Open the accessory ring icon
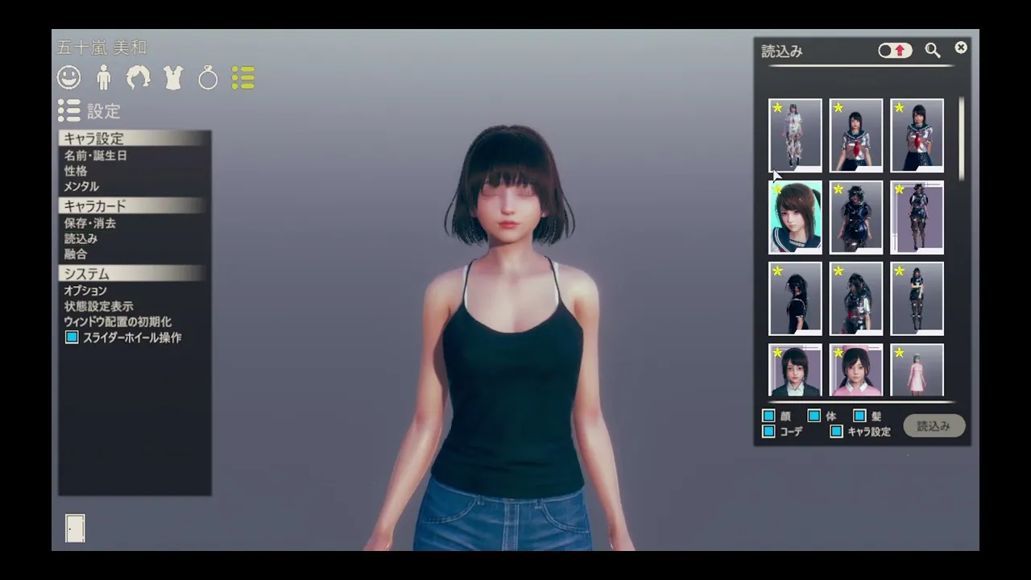The width and height of the screenshot is (1031, 580). click(208, 77)
